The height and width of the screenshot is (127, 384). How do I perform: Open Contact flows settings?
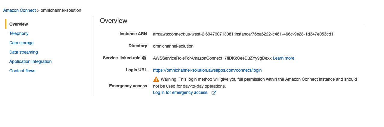coord(22,71)
